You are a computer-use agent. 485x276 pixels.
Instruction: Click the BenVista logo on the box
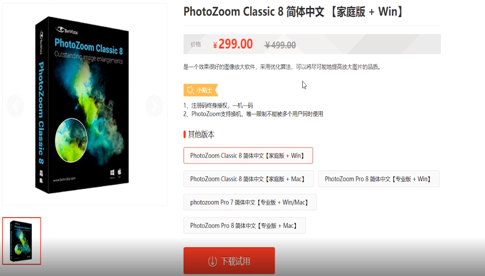tap(67, 30)
